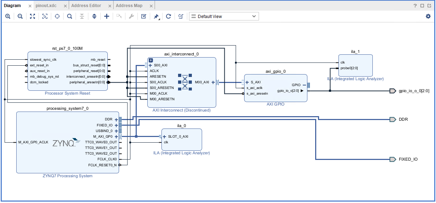Expand the S_AXI pin on axi_gpio_0

click(247, 82)
